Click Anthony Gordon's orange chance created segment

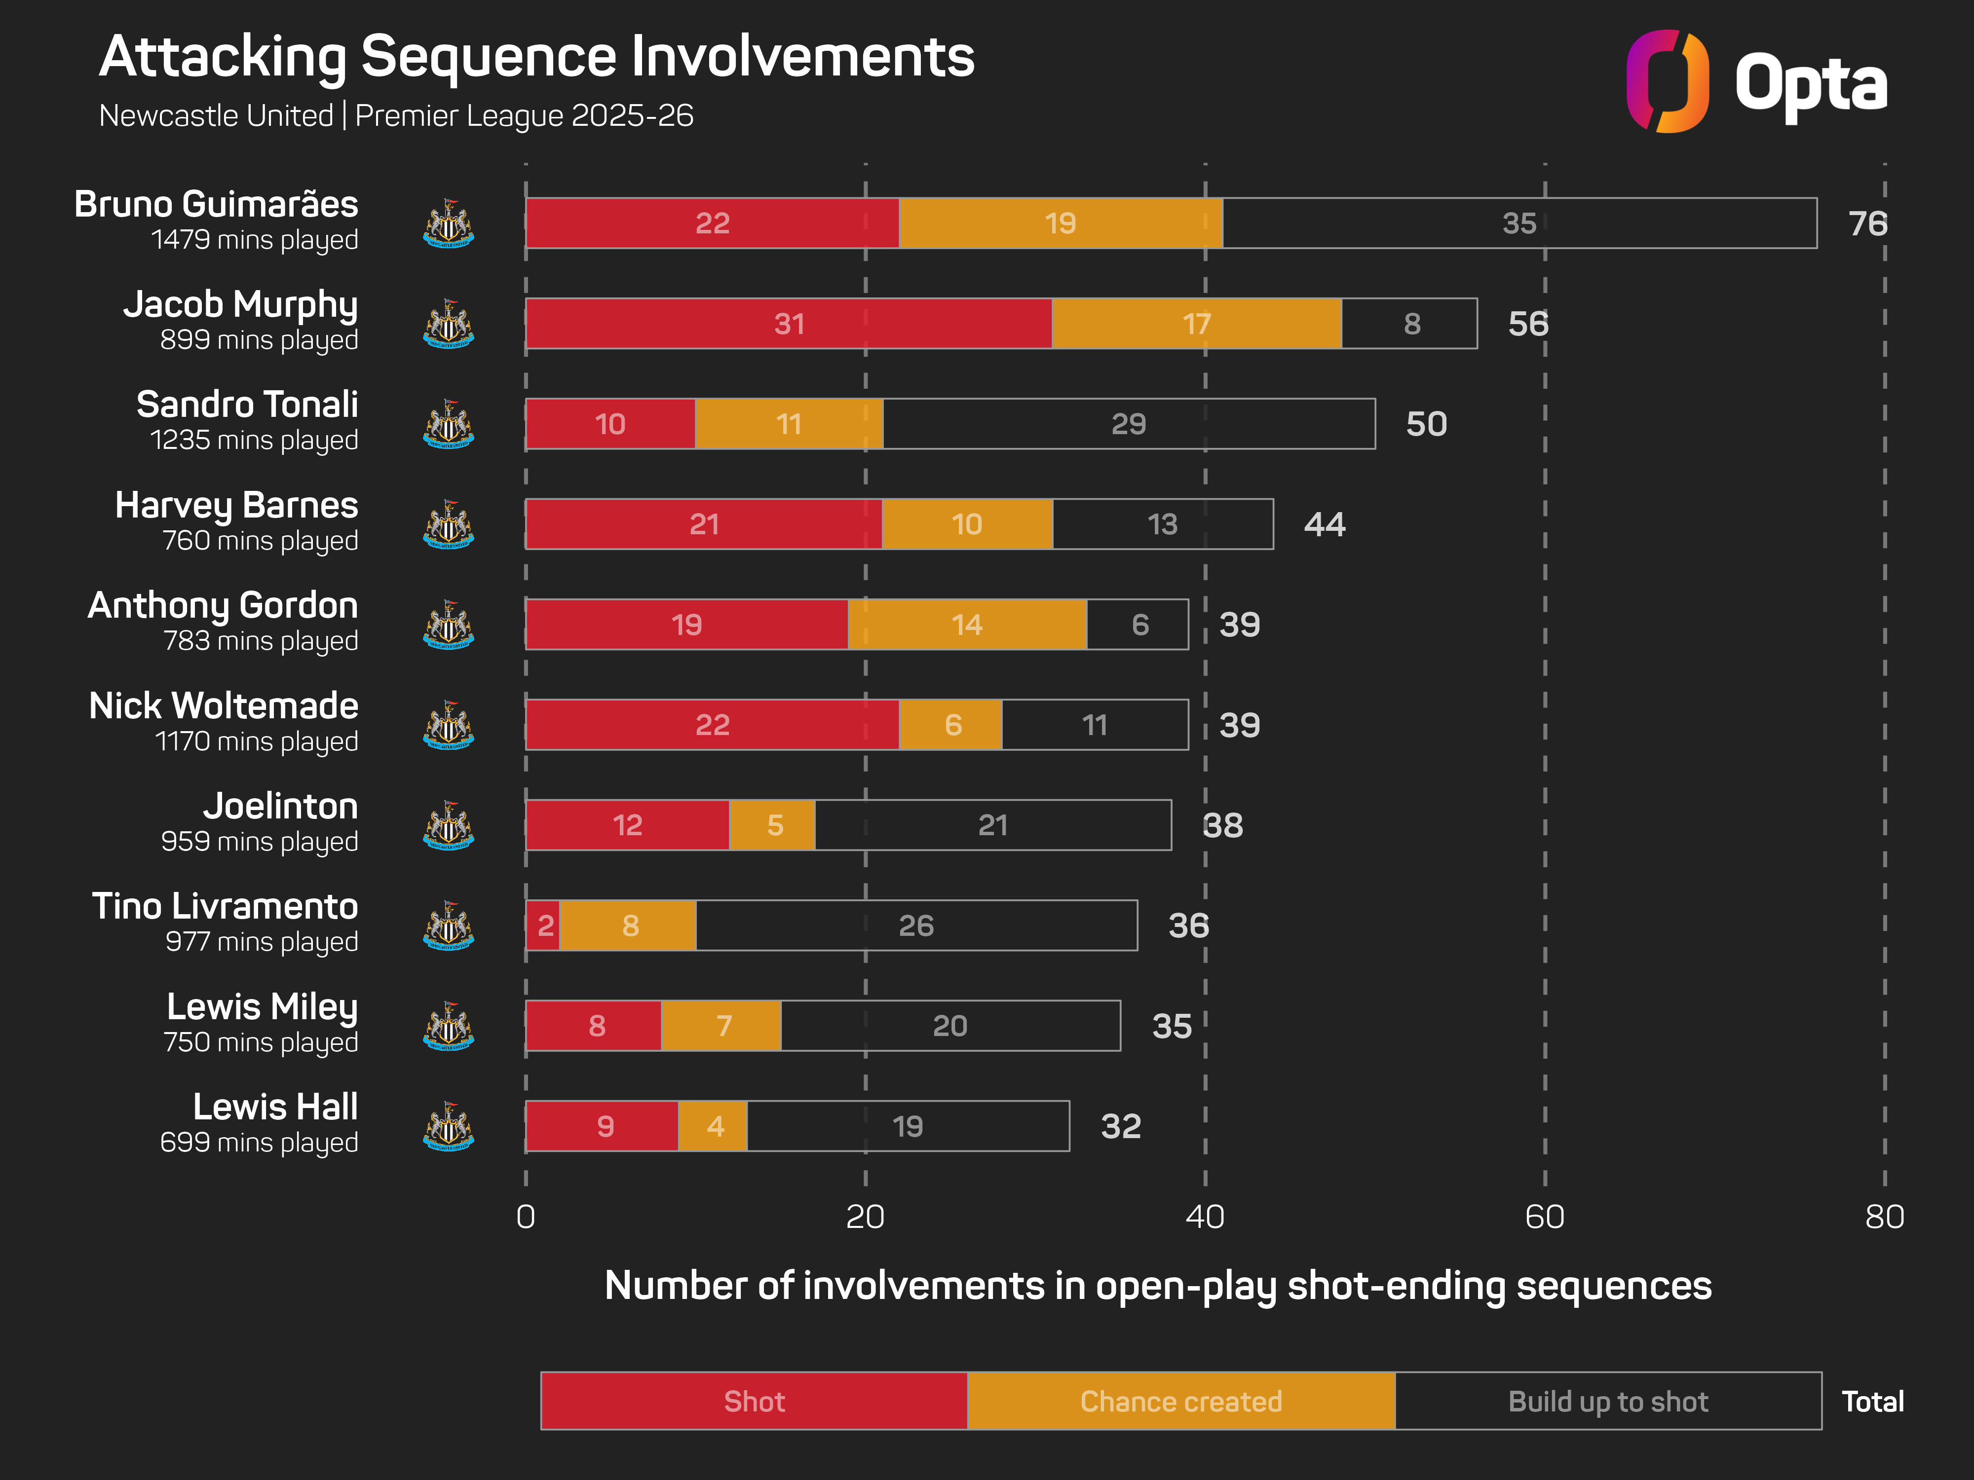[967, 625]
